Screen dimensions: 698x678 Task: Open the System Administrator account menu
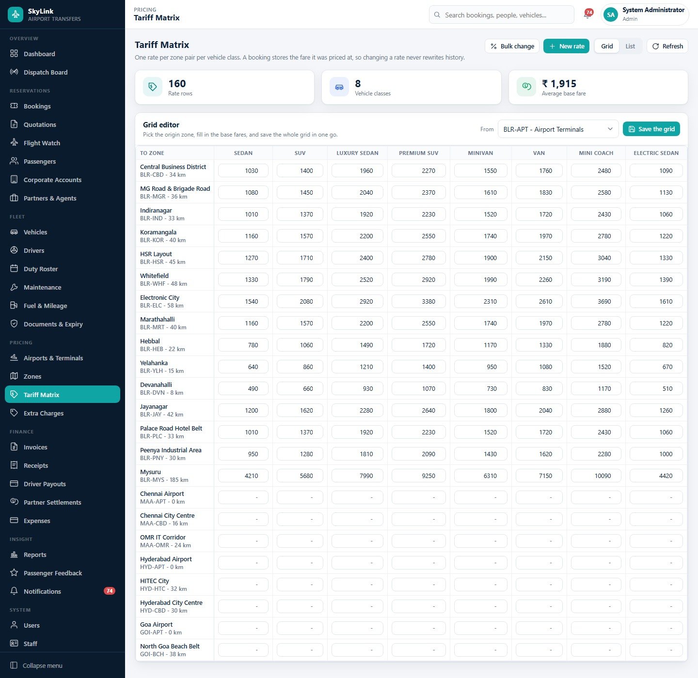[645, 15]
